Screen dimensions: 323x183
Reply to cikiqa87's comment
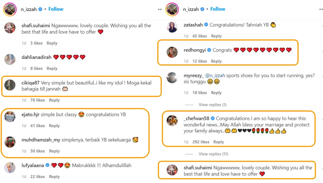54,100
